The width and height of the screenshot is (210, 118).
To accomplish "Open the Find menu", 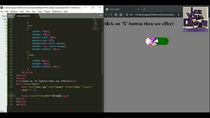I will coord(22,11).
